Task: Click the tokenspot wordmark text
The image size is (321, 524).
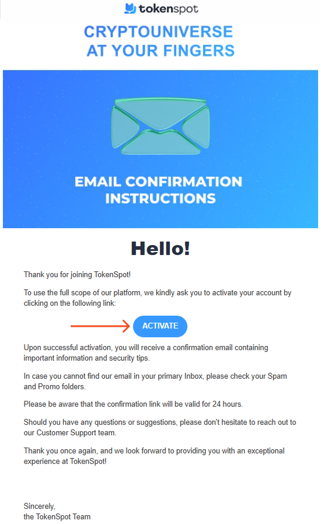Action: point(168,9)
